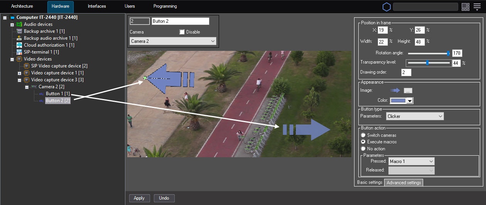Click the Undo button
Viewport: 486px width, 205px height.
pyautogui.click(x=164, y=198)
